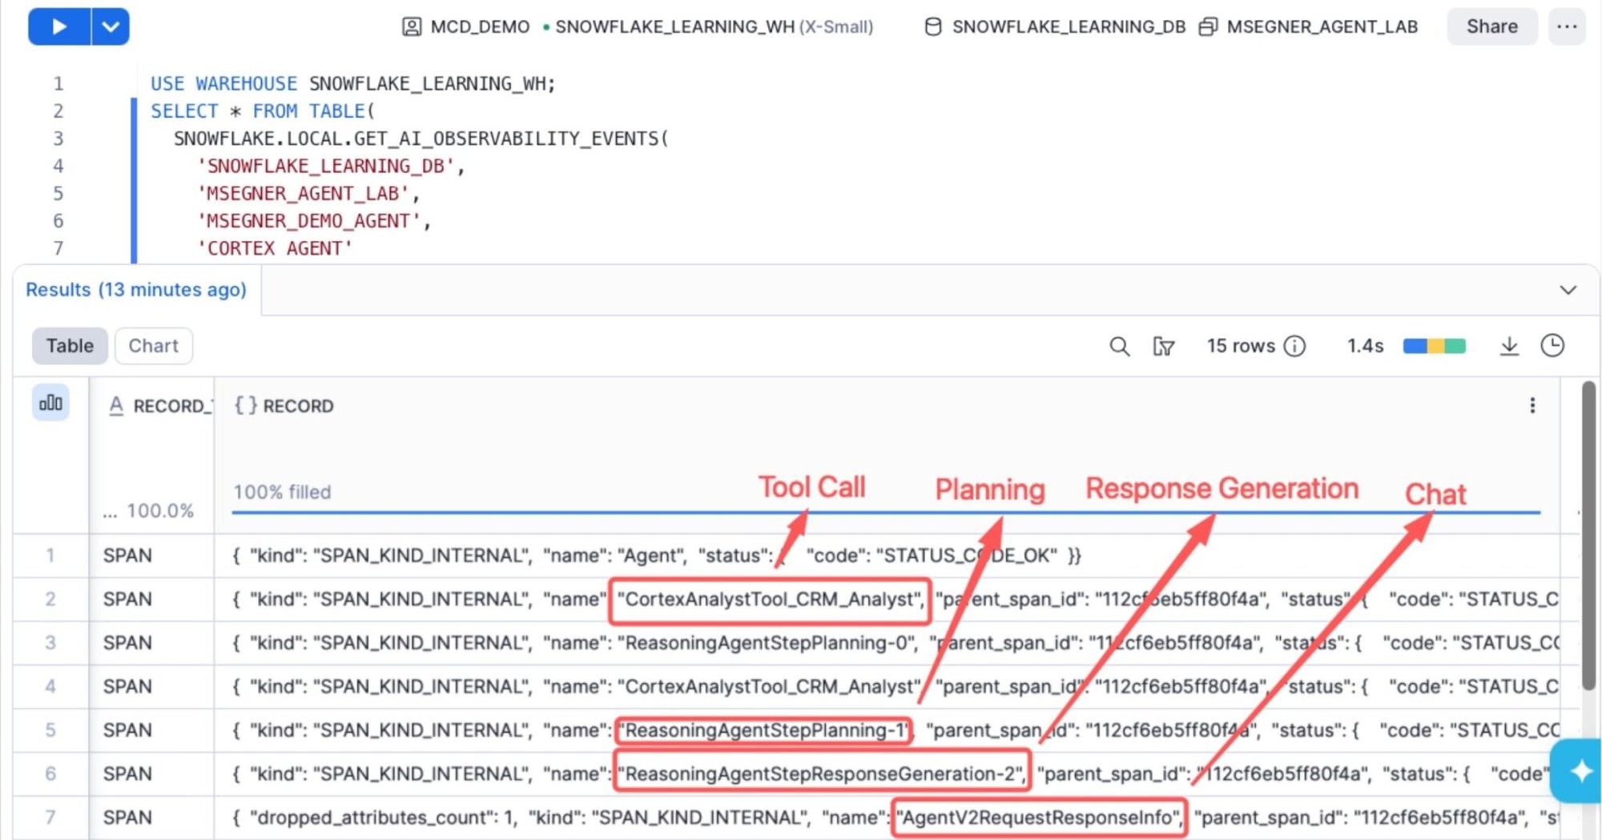
Task: Open the more options ellipsis menu
Action: point(1567,26)
